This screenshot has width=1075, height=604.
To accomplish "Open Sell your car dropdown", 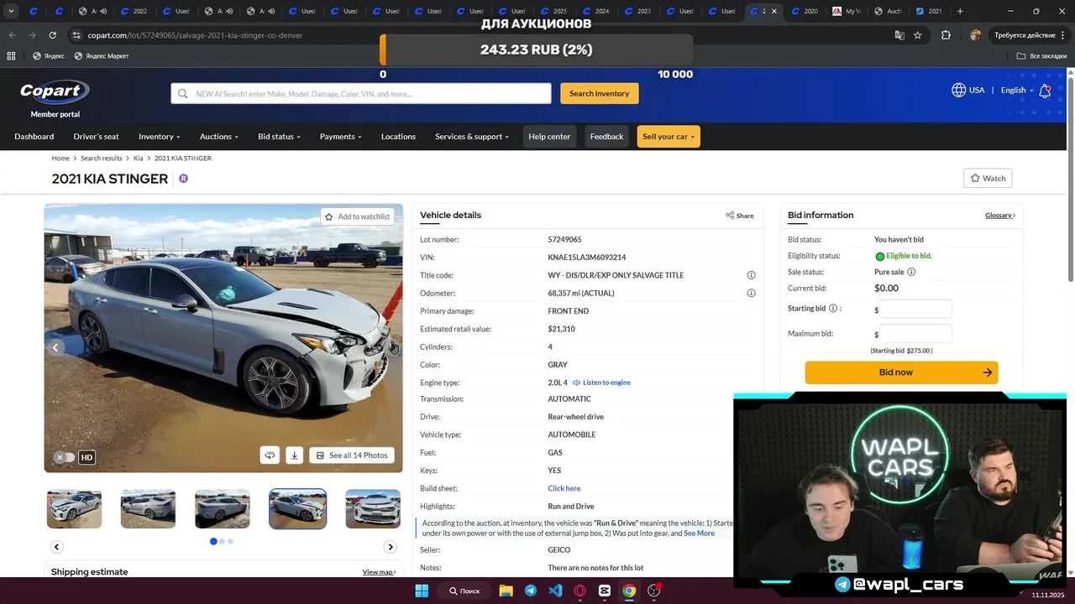I will point(669,136).
